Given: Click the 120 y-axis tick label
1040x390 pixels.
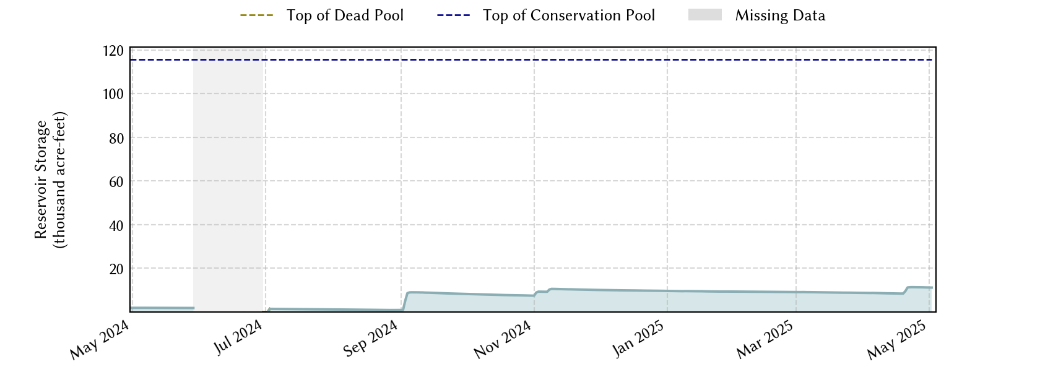Looking at the screenshot, I should [x=113, y=51].
